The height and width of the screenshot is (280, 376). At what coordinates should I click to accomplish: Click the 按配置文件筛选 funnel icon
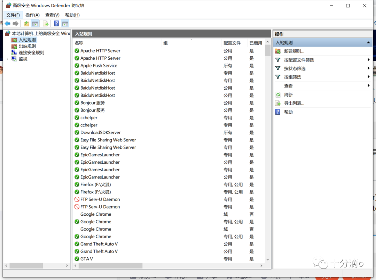[278, 60]
